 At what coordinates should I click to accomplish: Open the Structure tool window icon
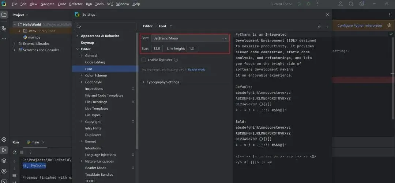[x=4, y=28]
